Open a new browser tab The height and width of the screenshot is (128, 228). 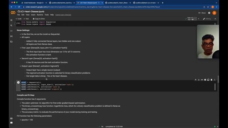[x=162, y=3]
